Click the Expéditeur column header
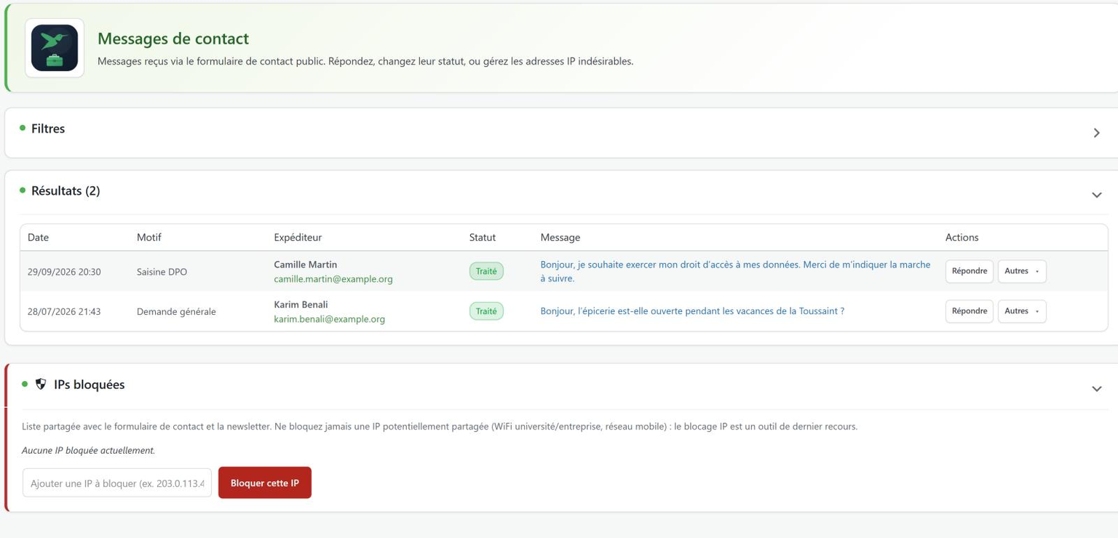Viewport: 1118px width, 538px height. [298, 237]
